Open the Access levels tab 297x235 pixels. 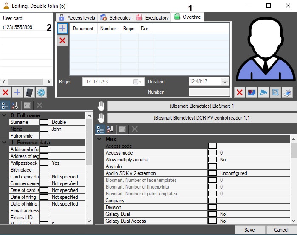point(77,17)
